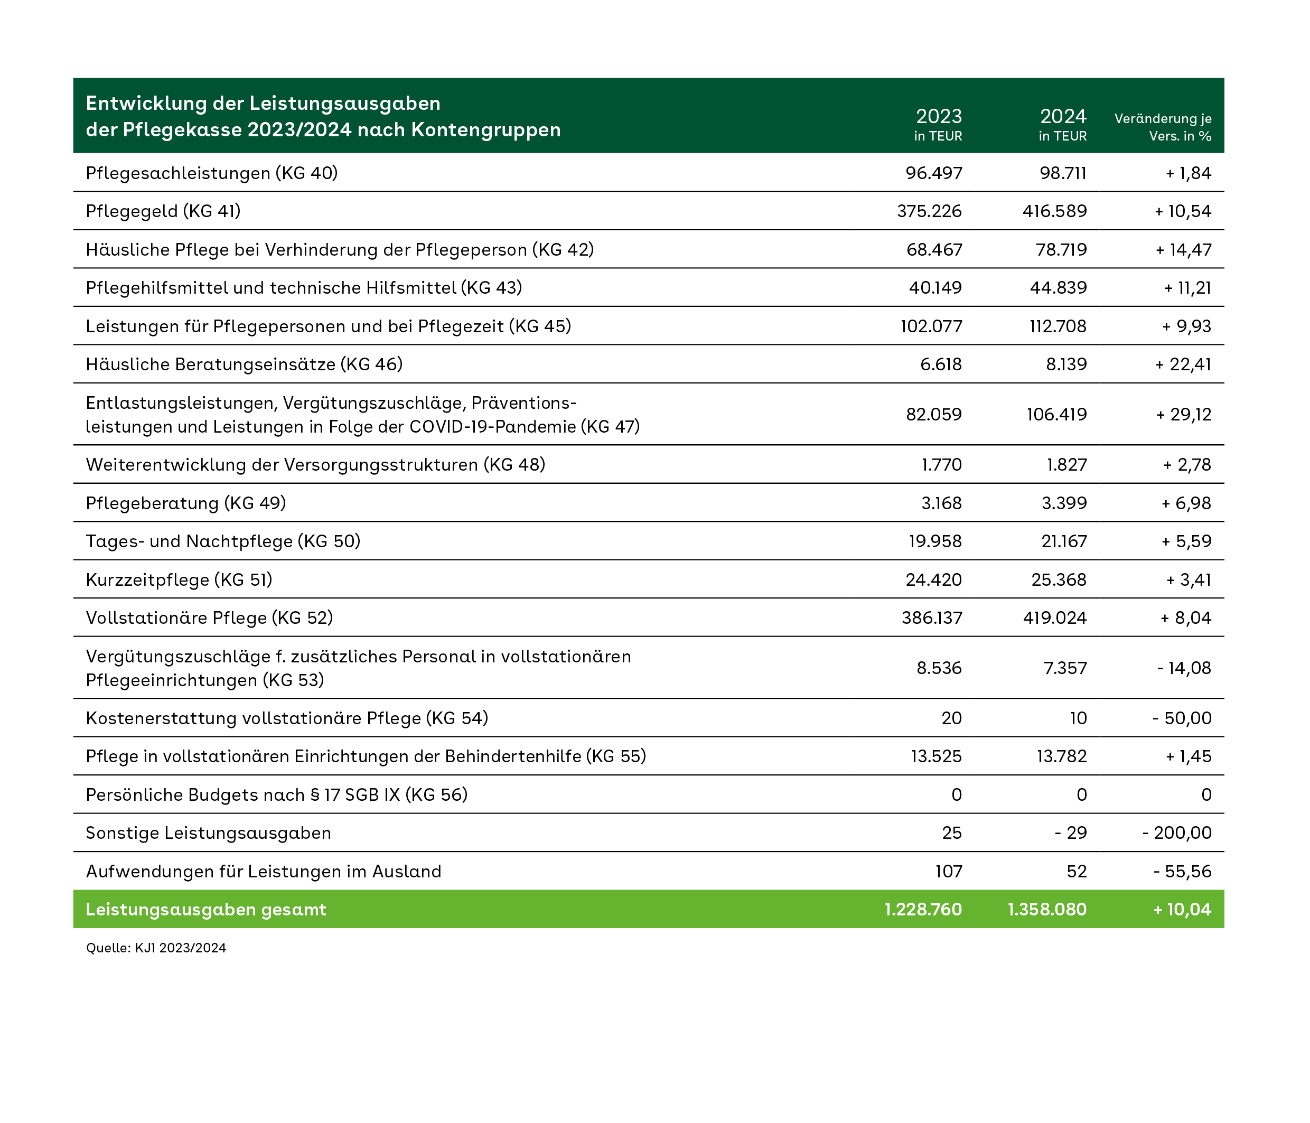Click the change value '+ 29,12'
The image size is (1310, 1123).
(x=1184, y=414)
